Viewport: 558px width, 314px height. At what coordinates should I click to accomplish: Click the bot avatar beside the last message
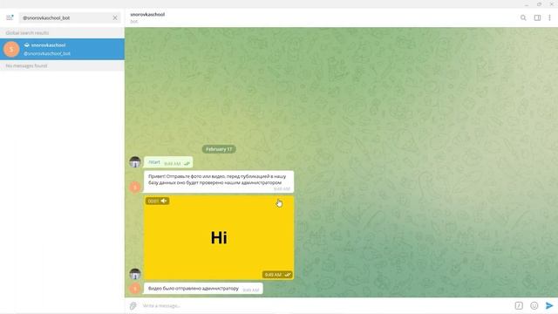coord(135,289)
